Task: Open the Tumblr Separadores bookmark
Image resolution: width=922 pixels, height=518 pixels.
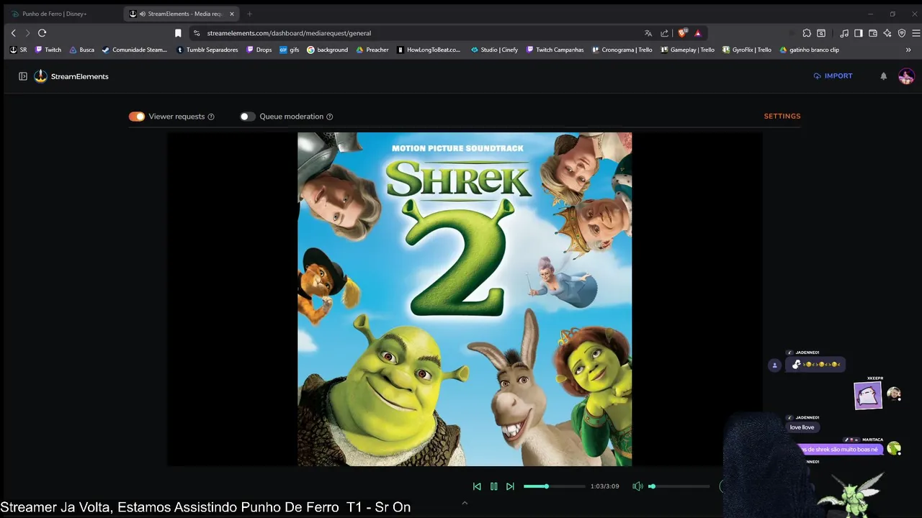Action: tap(207, 50)
